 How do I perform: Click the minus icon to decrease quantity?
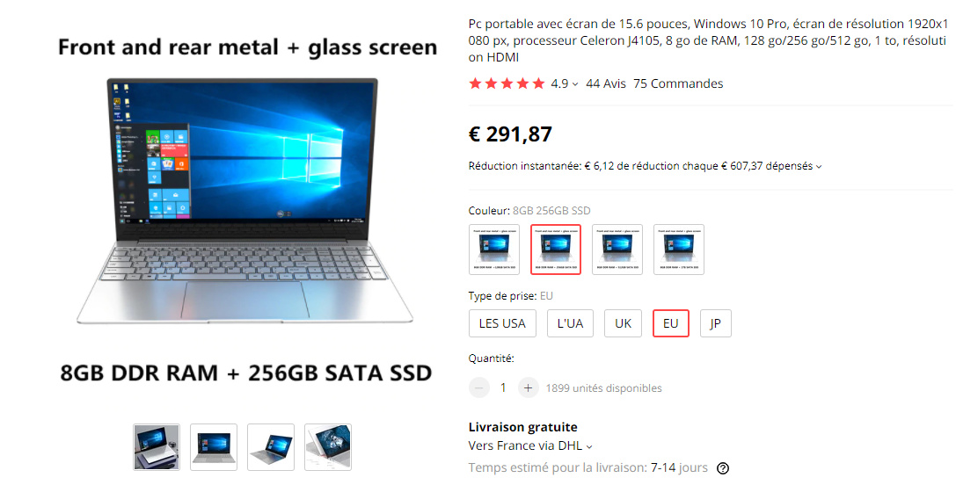pos(479,387)
